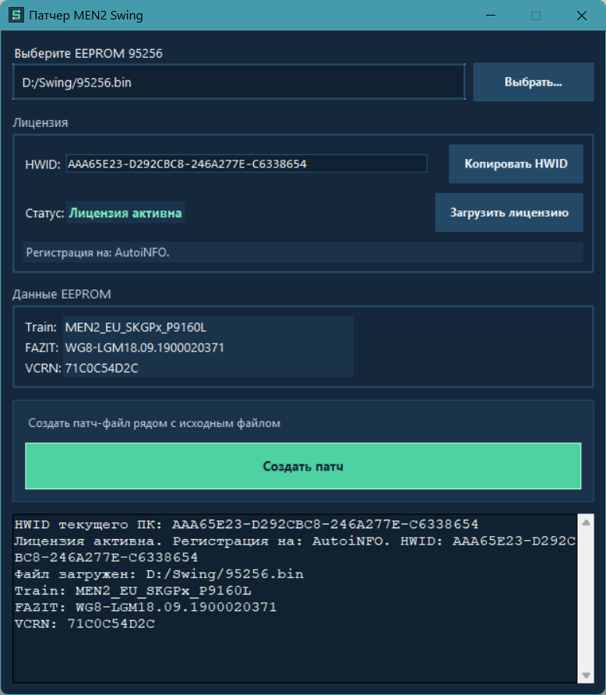Click inside the HWID text field
The height and width of the screenshot is (695, 606).
[x=245, y=164]
